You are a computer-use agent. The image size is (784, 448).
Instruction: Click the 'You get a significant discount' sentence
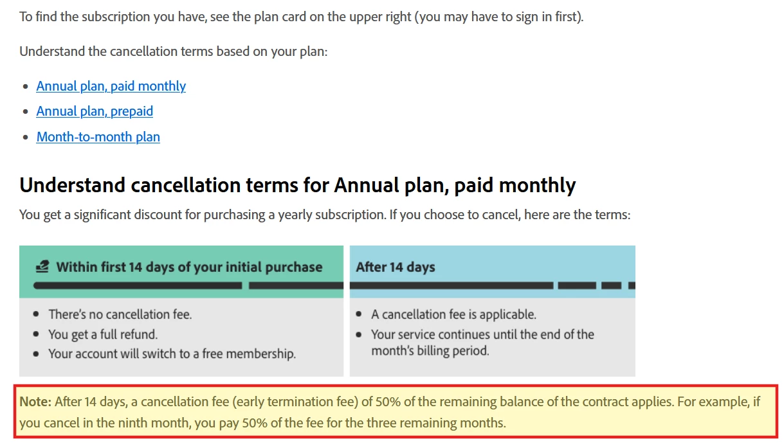[x=324, y=215]
